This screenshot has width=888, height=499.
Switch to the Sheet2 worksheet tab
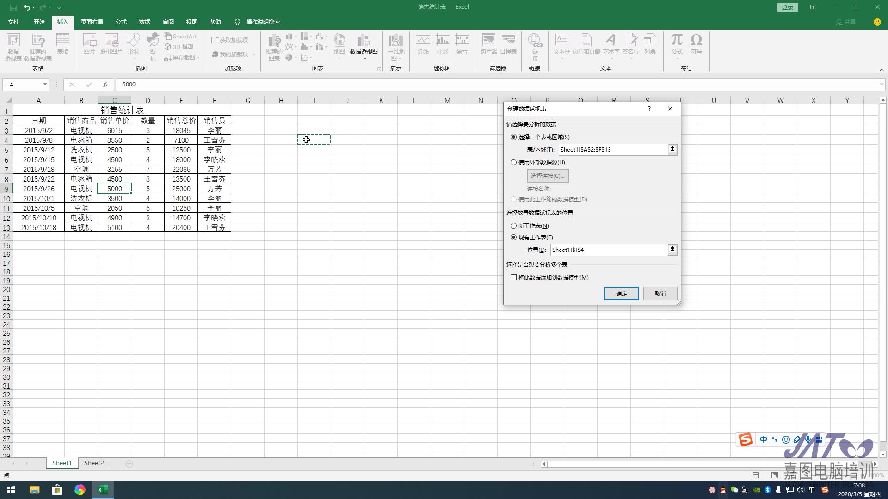pos(94,463)
